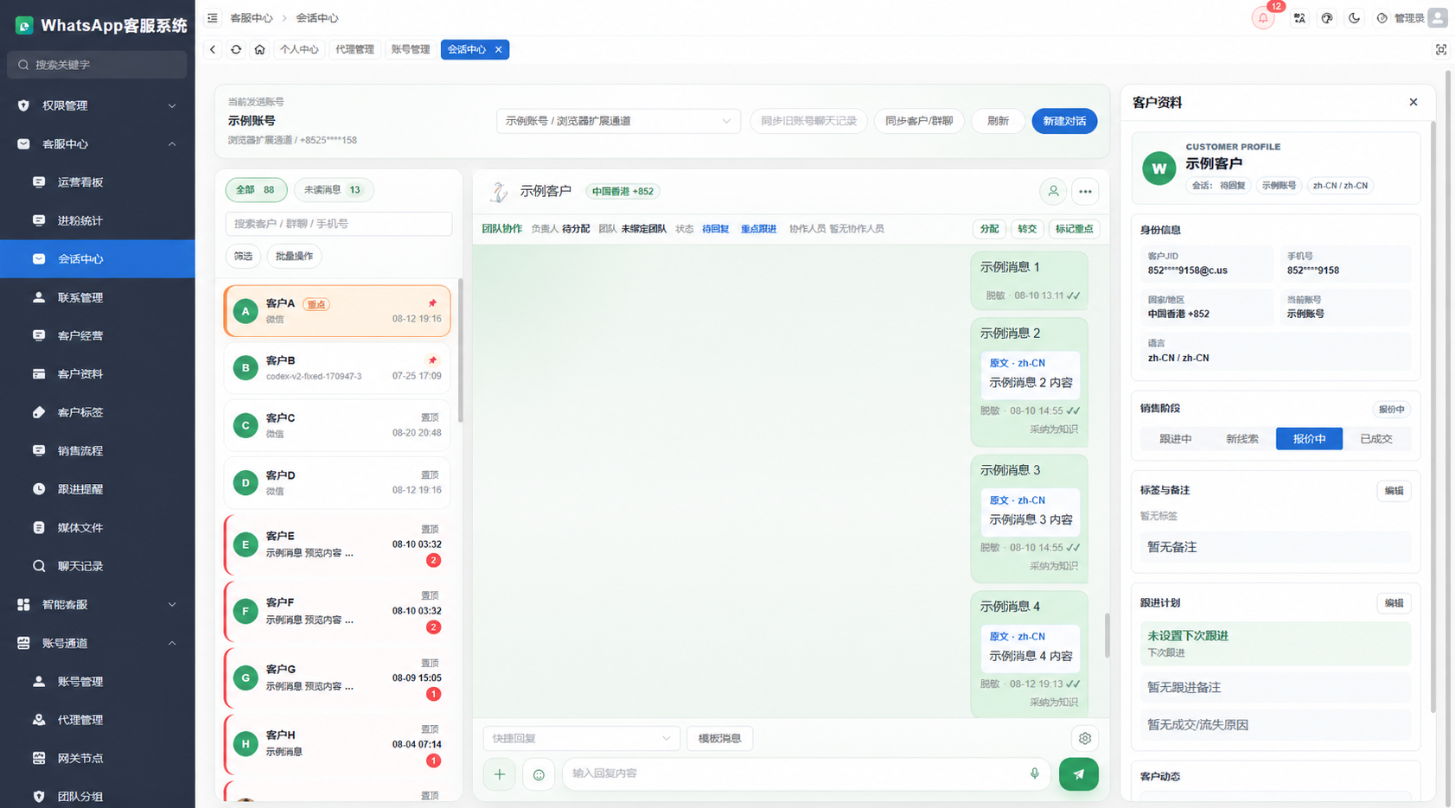This screenshot has height=808, width=1455.
Task: Click the 搜索客户 / 群聊 / 手机号 search field
Action: [338, 224]
